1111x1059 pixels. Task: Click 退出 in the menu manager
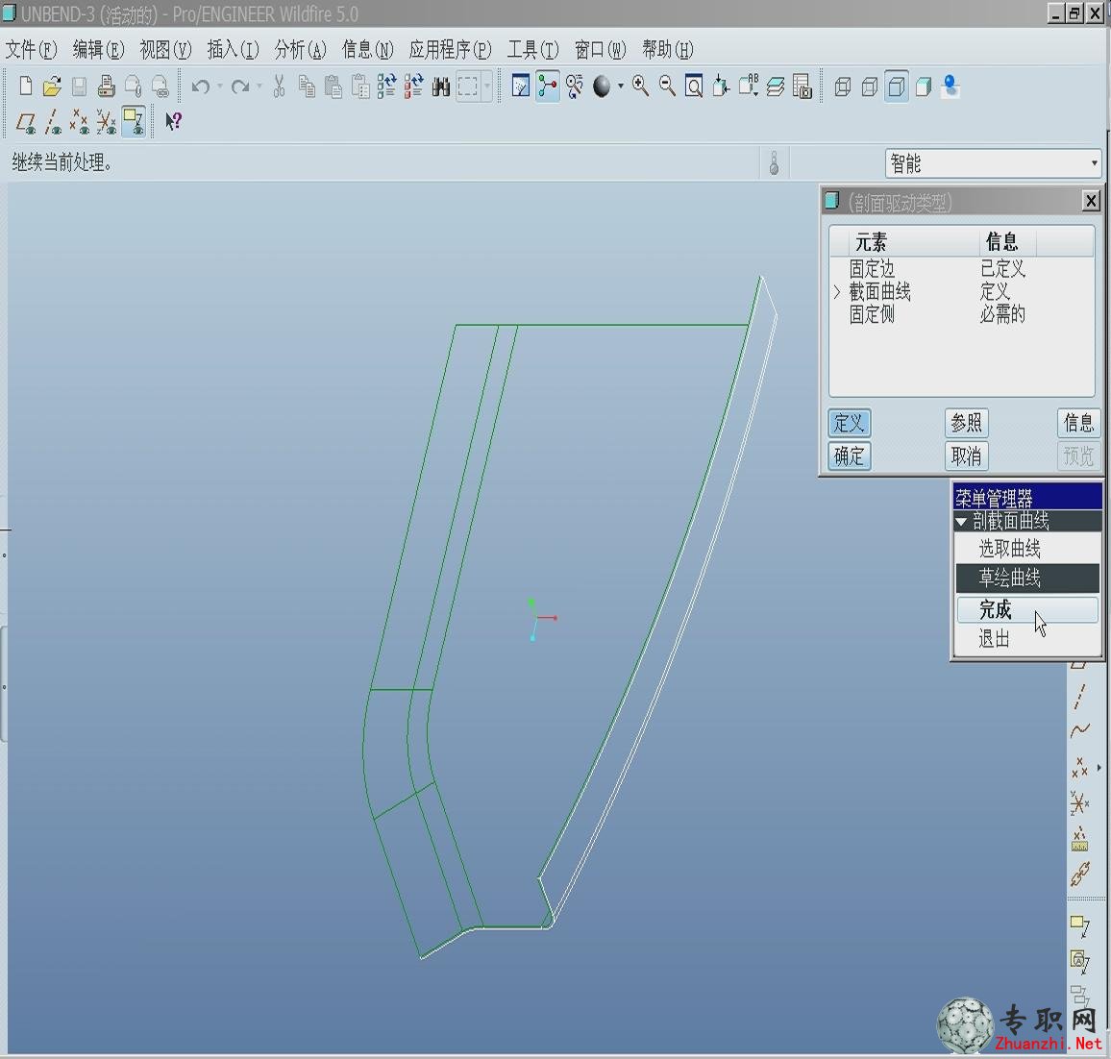coord(1027,639)
